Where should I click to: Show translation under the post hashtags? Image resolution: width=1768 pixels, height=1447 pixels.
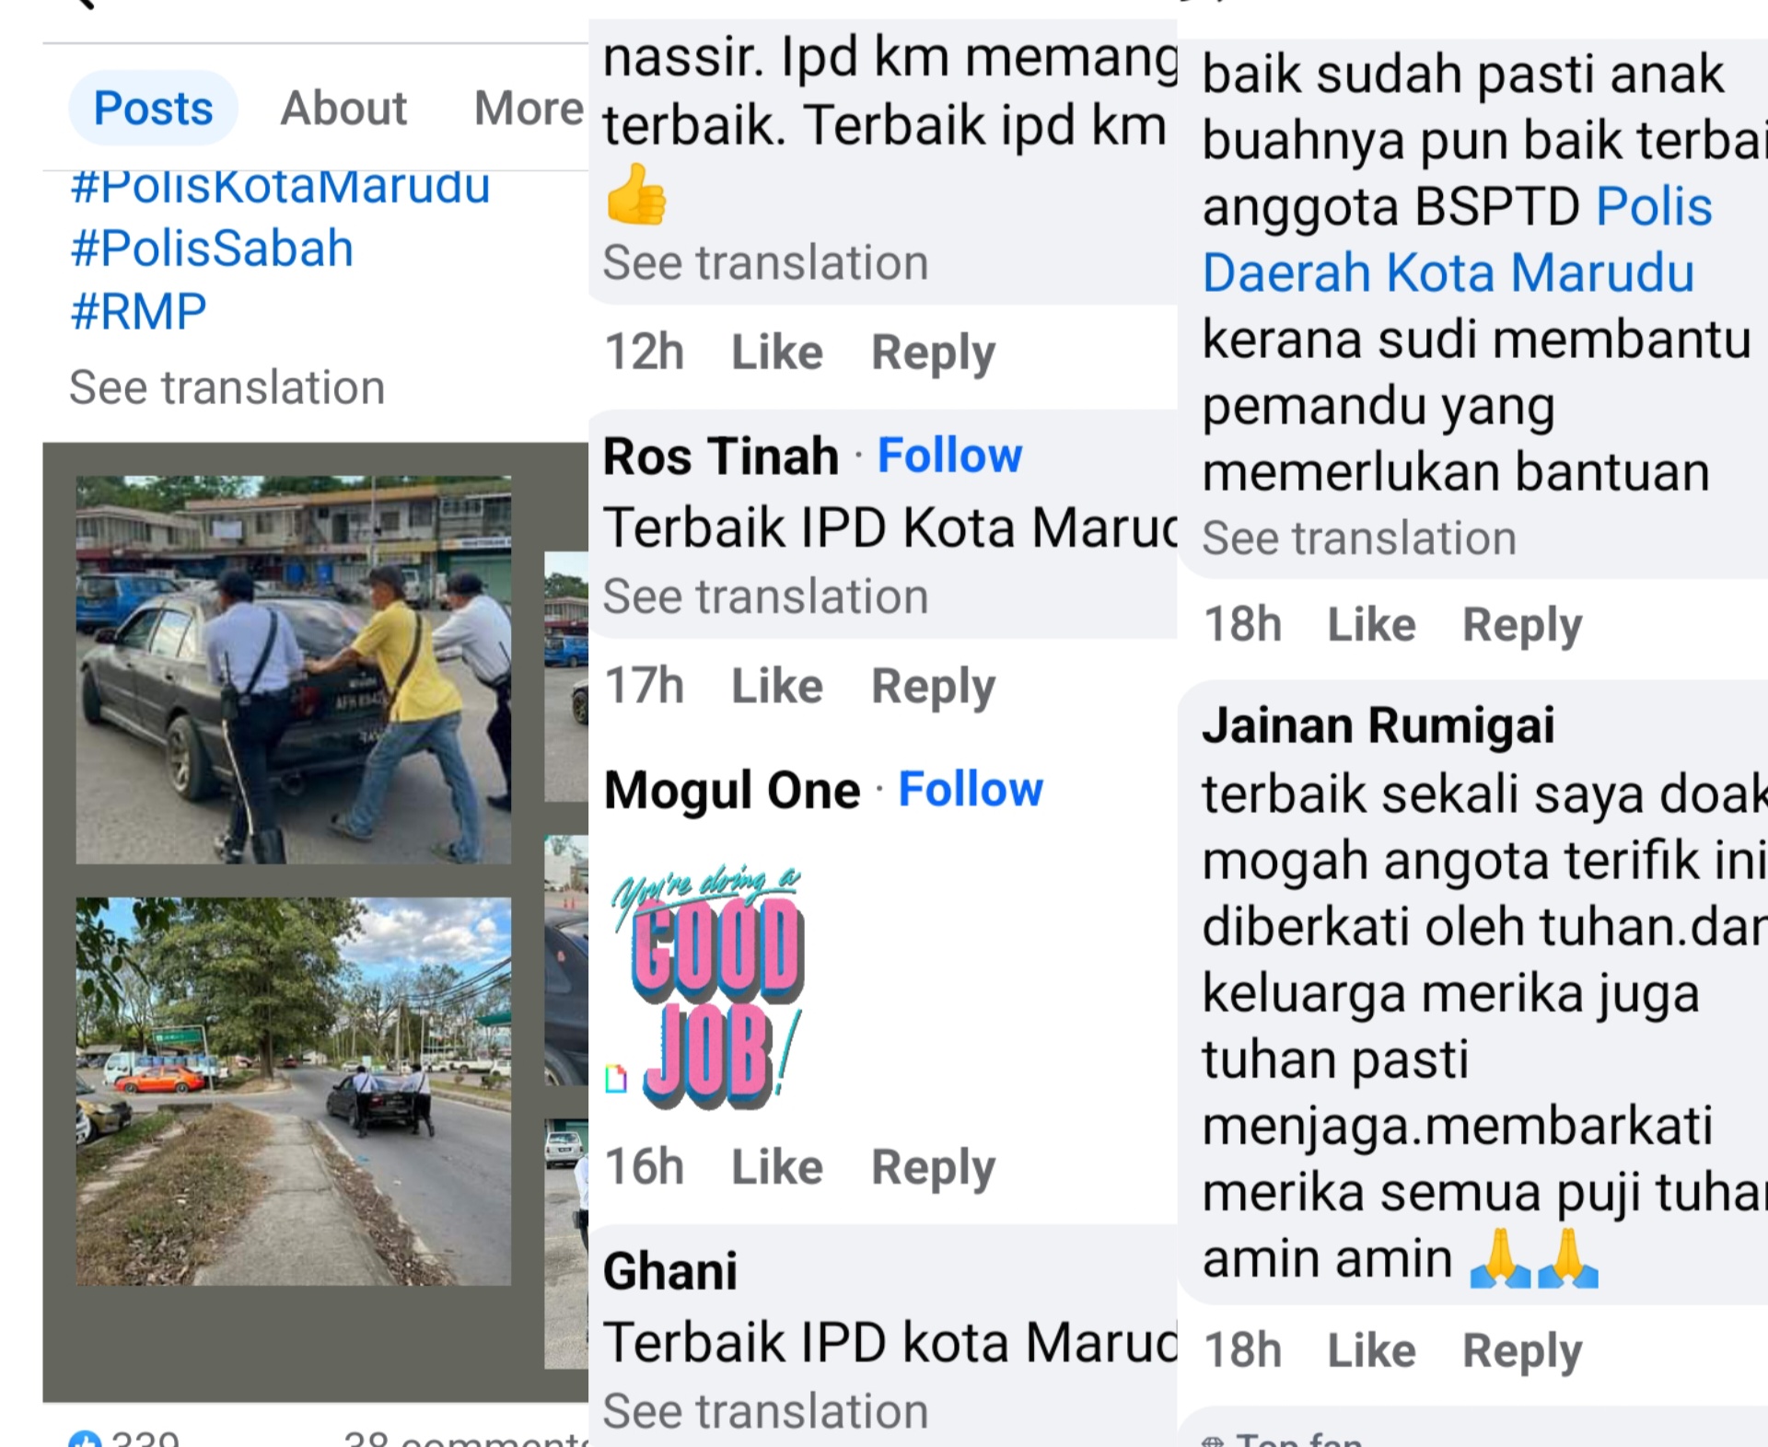pyautogui.click(x=227, y=388)
